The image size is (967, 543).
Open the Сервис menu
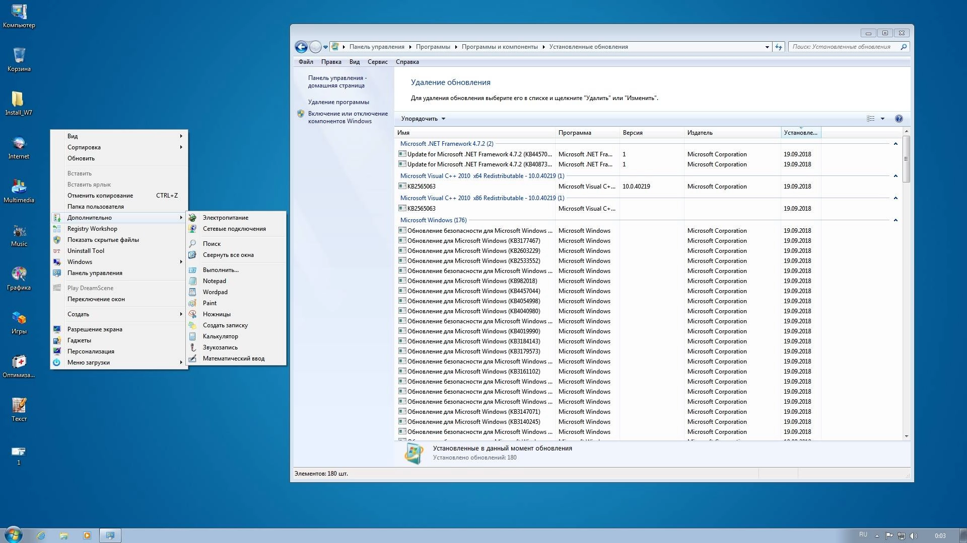[x=377, y=62]
